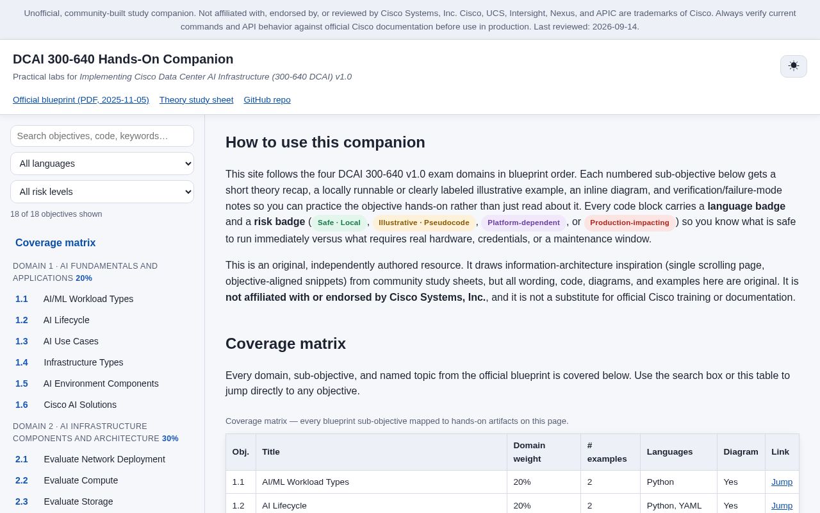Open the All risk levels dropdown
The width and height of the screenshot is (820, 513).
(x=102, y=192)
